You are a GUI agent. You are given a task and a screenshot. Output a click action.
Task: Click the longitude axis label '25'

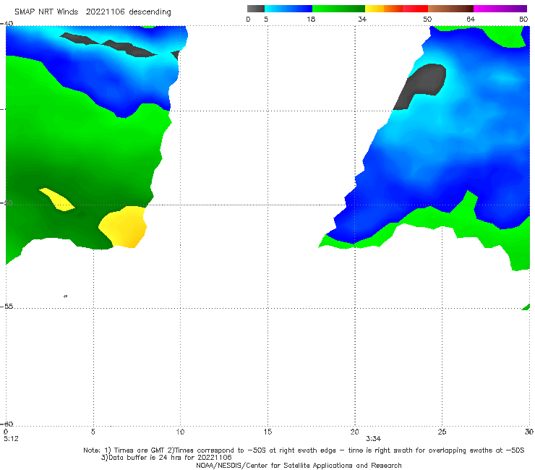pyautogui.click(x=442, y=432)
